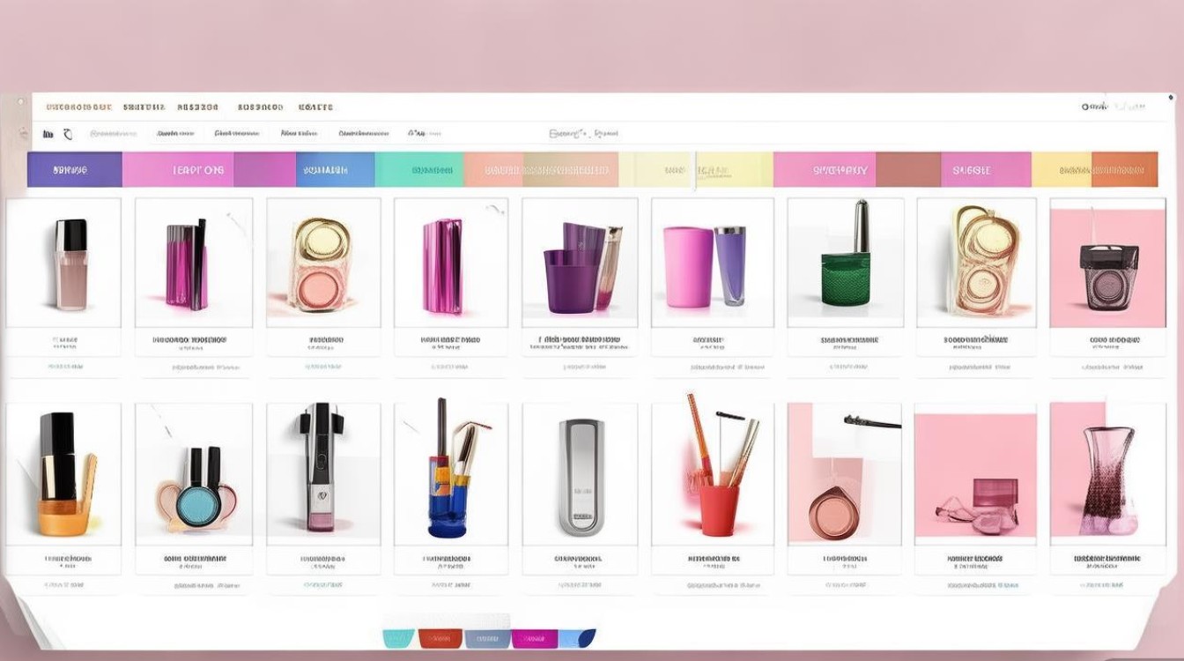Click the refresh icon in the toolbar

click(x=68, y=134)
